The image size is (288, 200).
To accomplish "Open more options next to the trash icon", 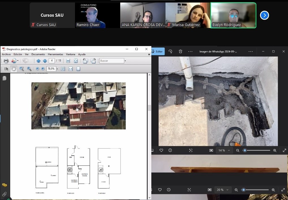I will pos(190,51).
